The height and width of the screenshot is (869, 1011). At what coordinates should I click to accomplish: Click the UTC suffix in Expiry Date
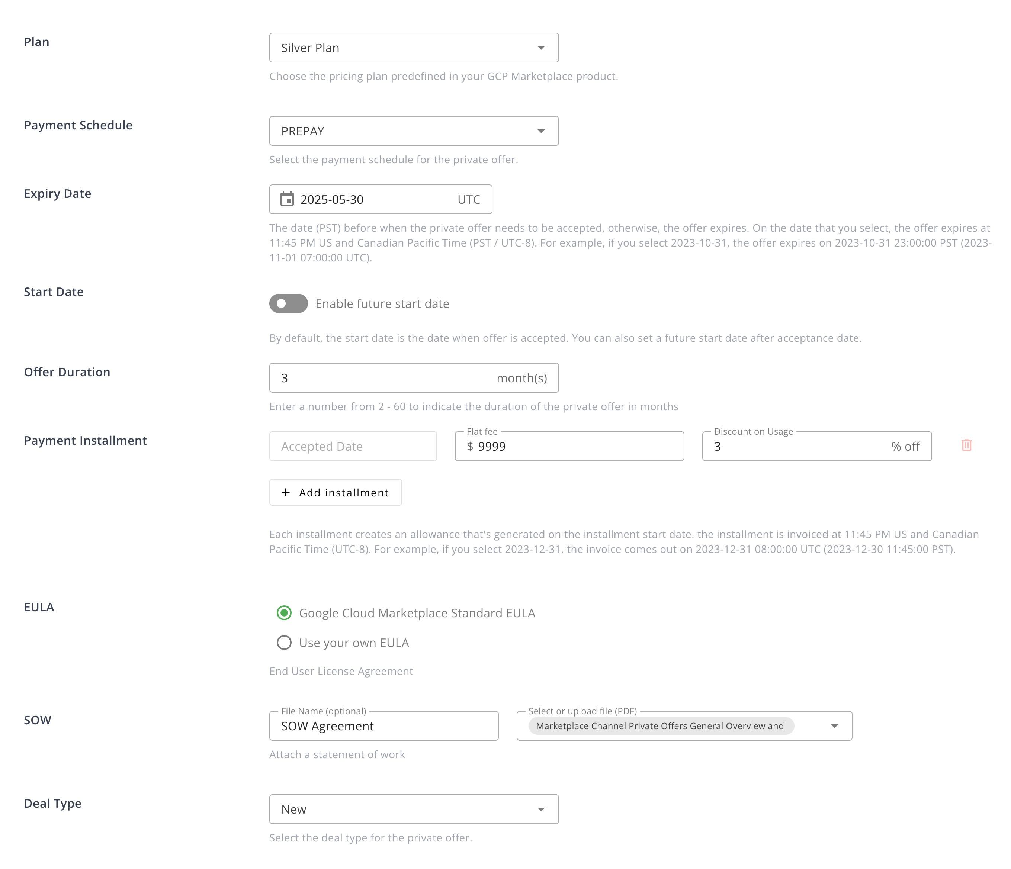coord(468,199)
